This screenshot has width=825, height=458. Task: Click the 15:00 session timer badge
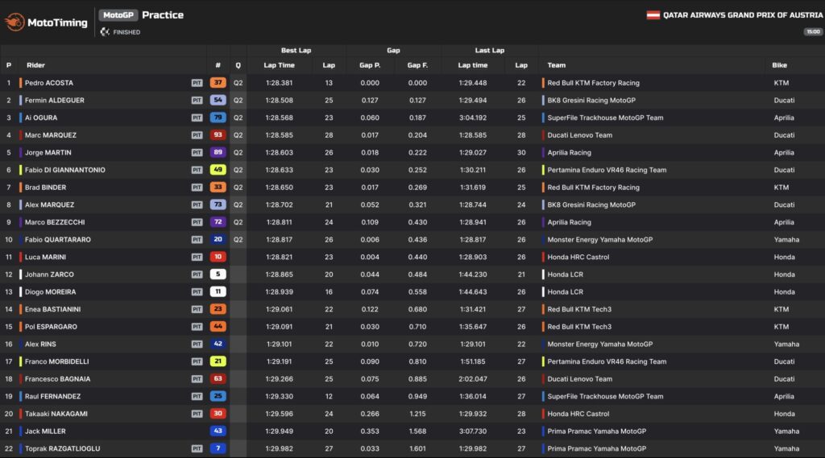tap(813, 31)
